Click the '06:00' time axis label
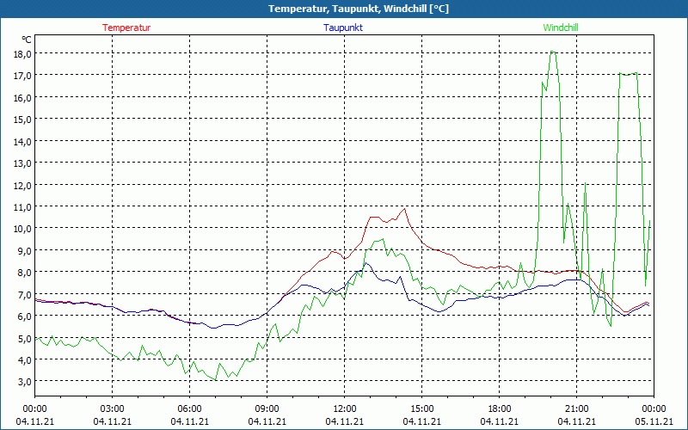The image size is (688, 430). tap(189, 409)
